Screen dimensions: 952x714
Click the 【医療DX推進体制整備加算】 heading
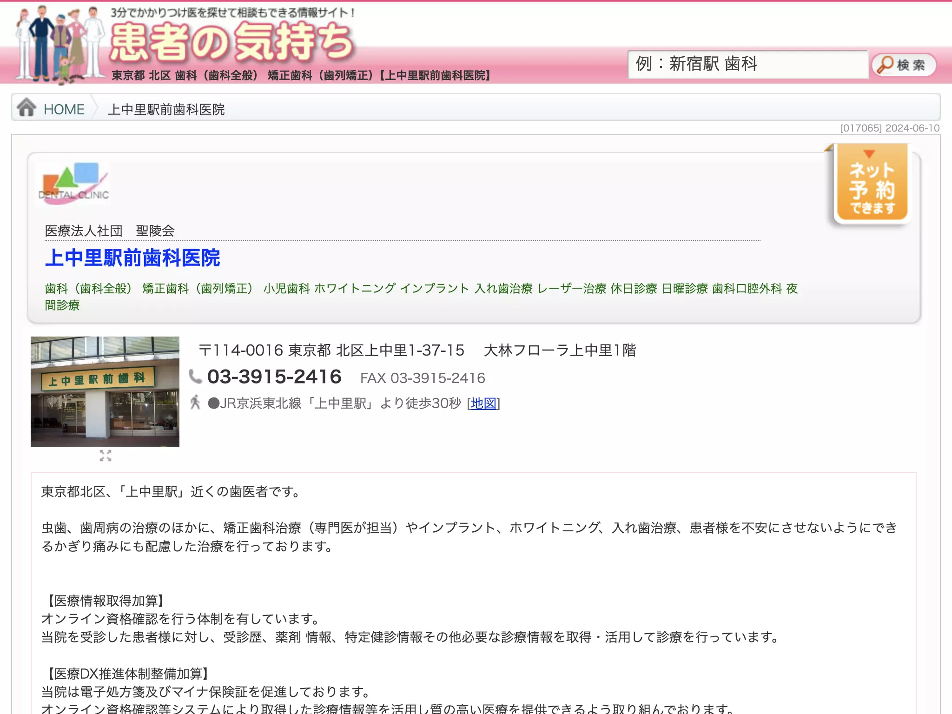(127, 674)
